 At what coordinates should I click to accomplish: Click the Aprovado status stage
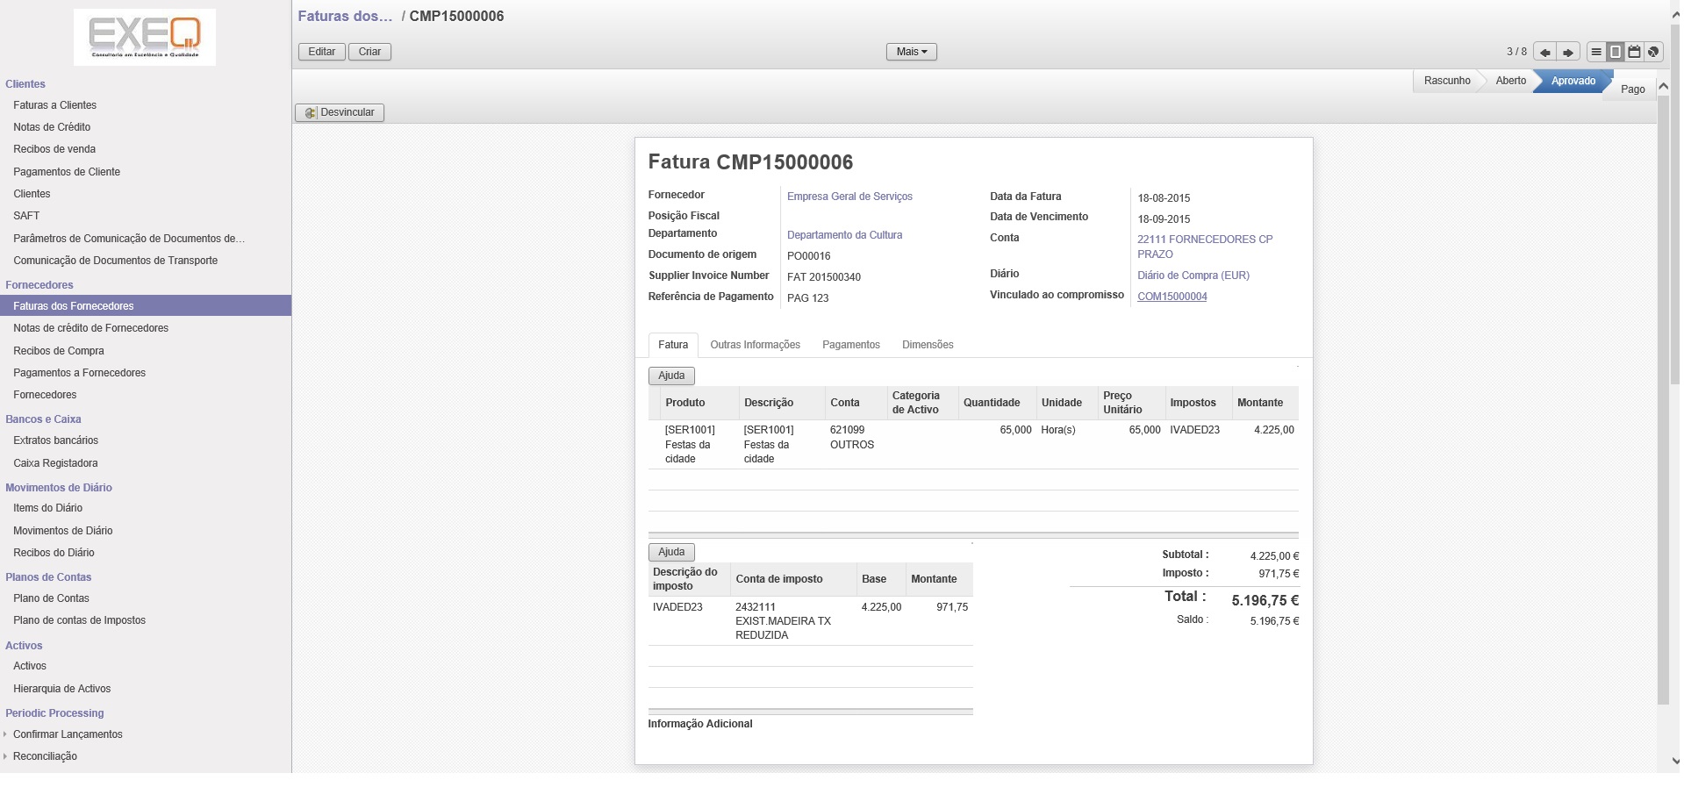(1573, 81)
